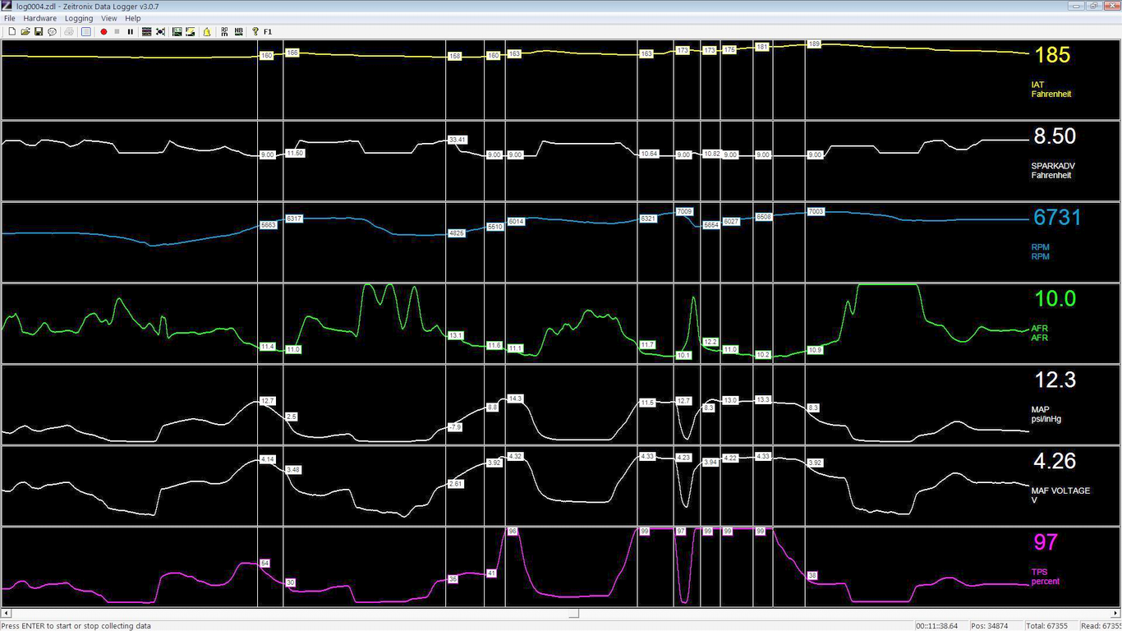Click the help question mark icon
This screenshot has height=631, width=1122.
tap(255, 31)
